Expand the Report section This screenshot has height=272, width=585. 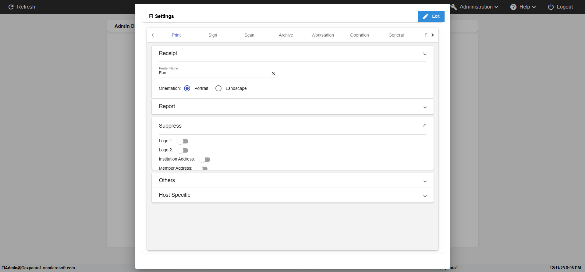click(425, 107)
